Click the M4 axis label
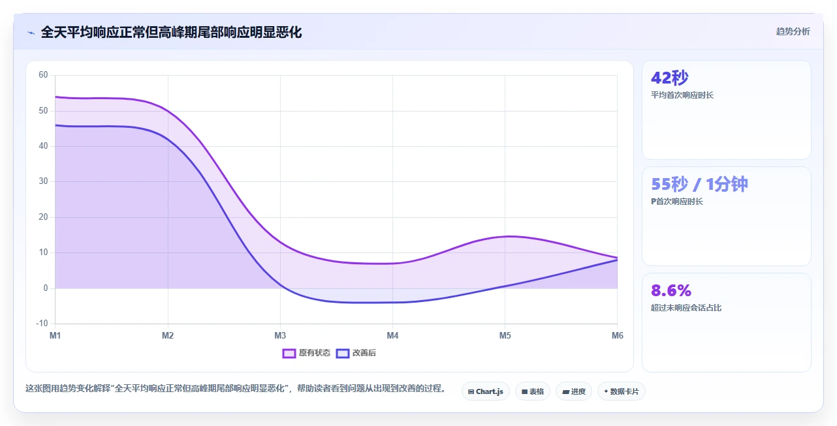 [x=392, y=335]
